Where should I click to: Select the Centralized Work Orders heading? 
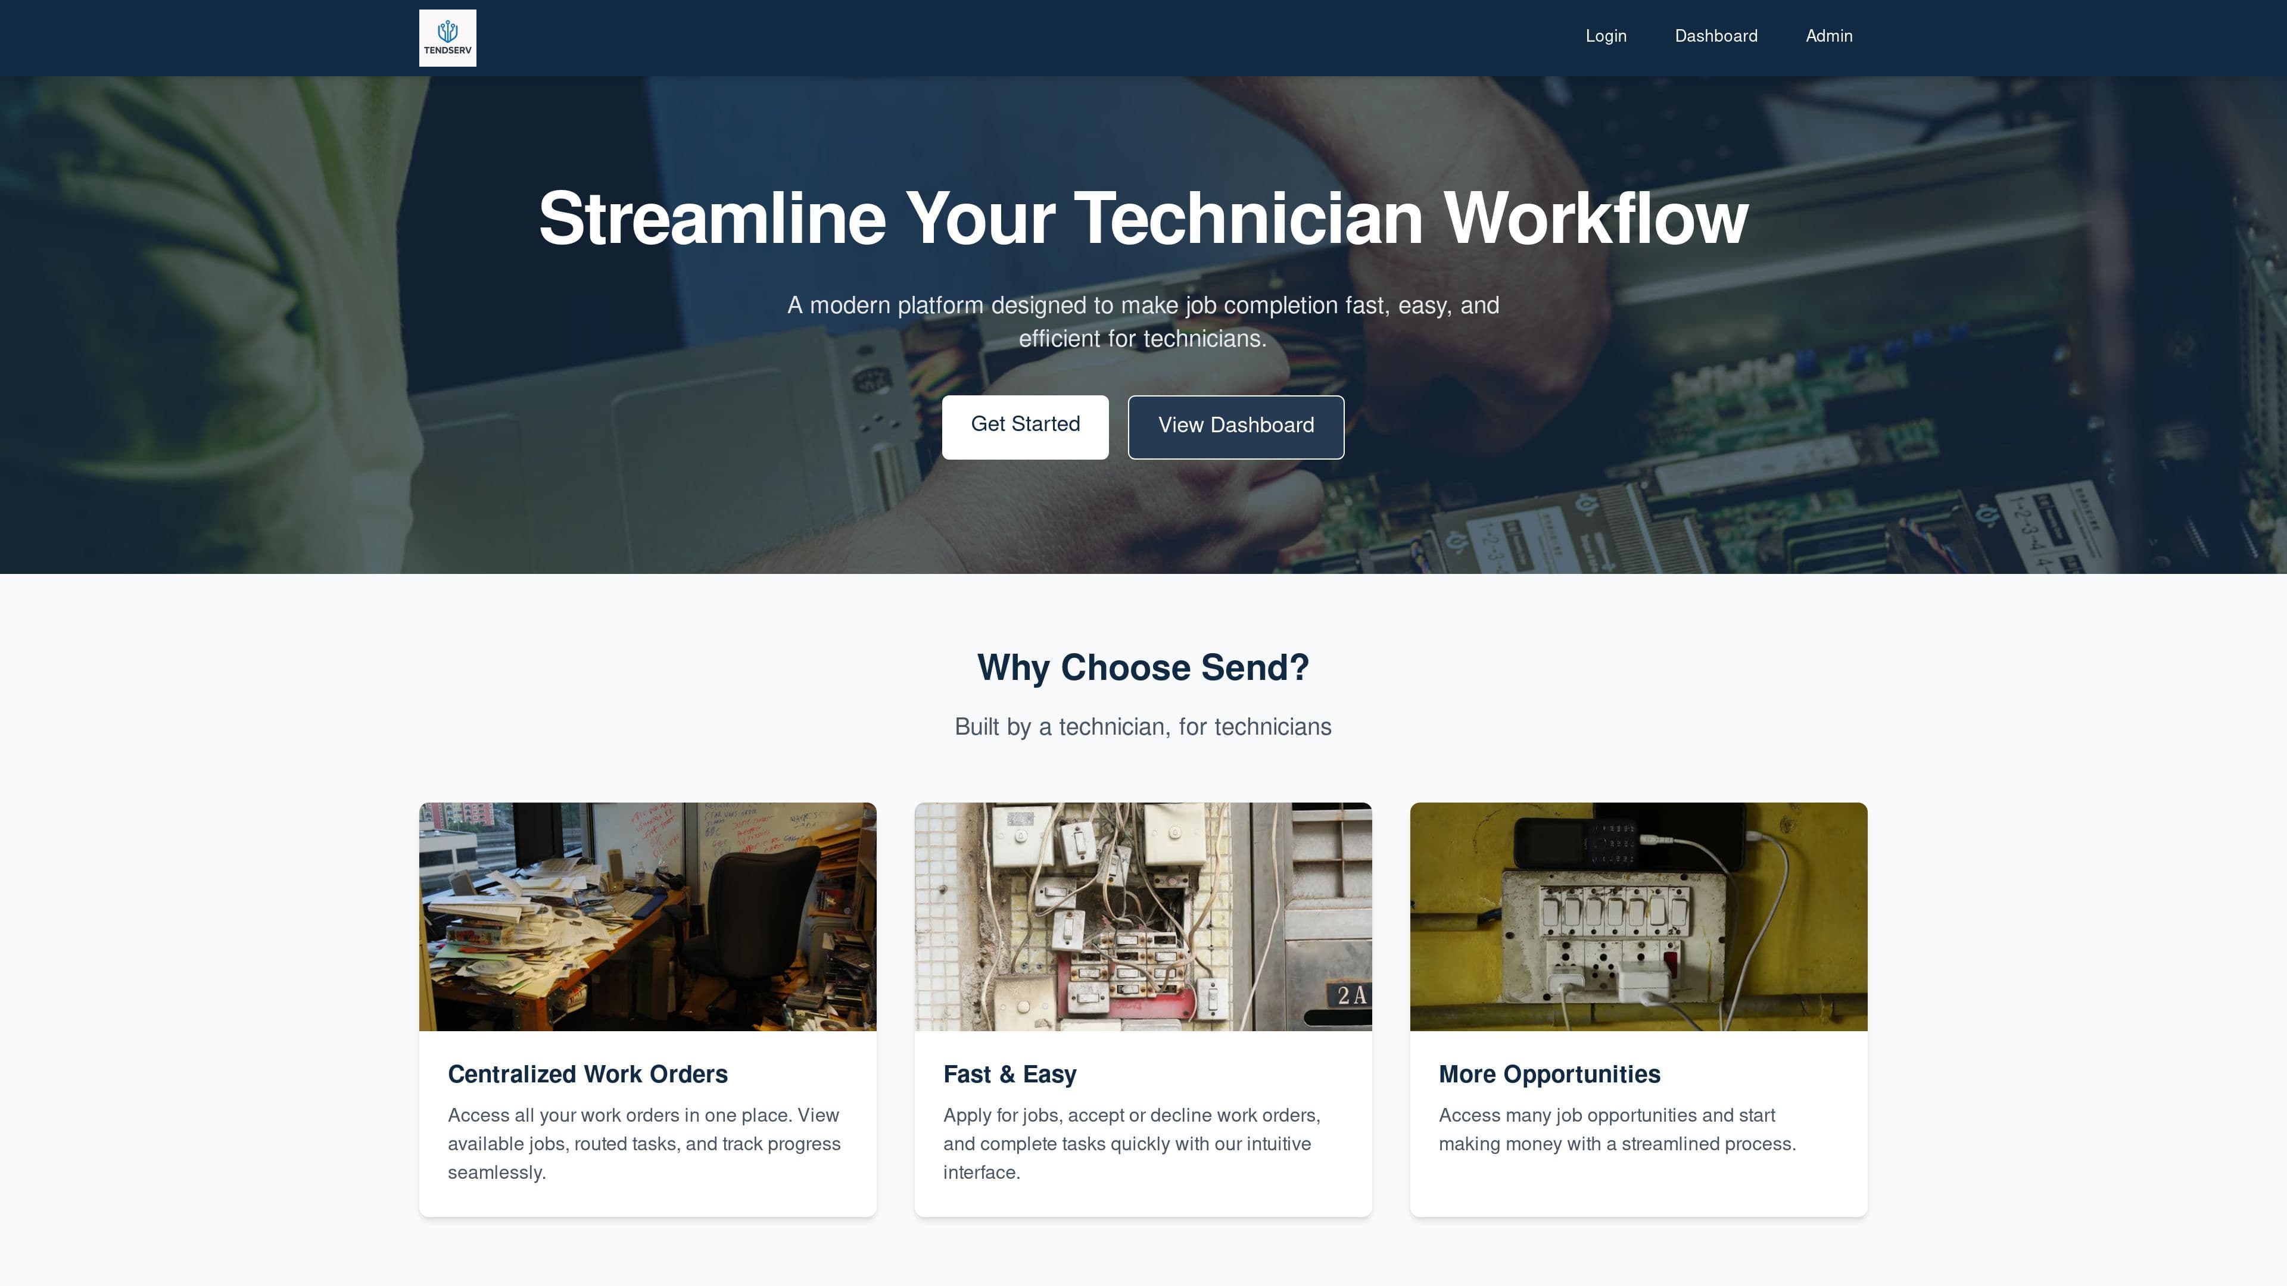click(x=587, y=1074)
